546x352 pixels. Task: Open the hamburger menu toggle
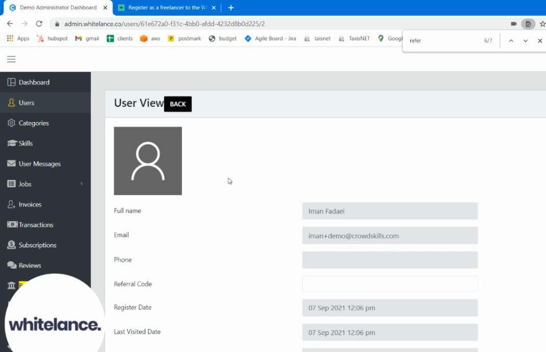[11, 59]
